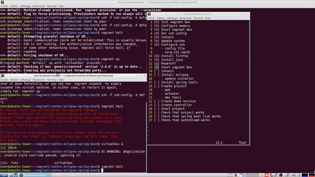Click the empty [ ] beside 'Start project'
The width and height of the screenshot is (315, 177).
click(157, 109)
